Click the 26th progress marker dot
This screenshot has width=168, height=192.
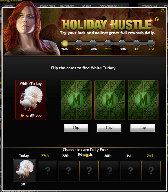(65, 43)
